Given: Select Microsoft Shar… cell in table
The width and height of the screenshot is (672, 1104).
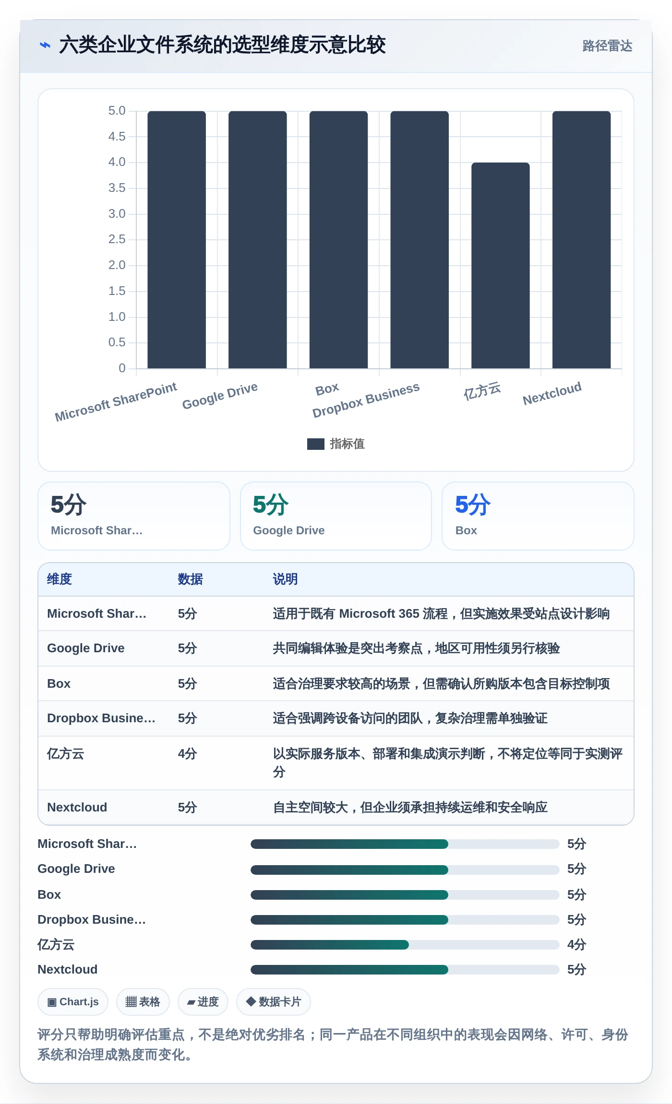Looking at the screenshot, I should click(x=96, y=613).
